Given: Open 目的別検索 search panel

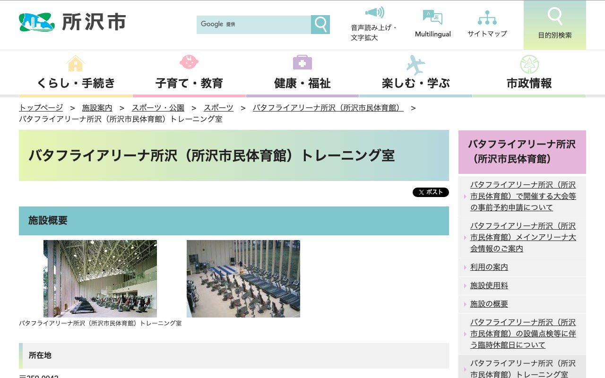Looking at the screenshot, I should pos(555,25).
